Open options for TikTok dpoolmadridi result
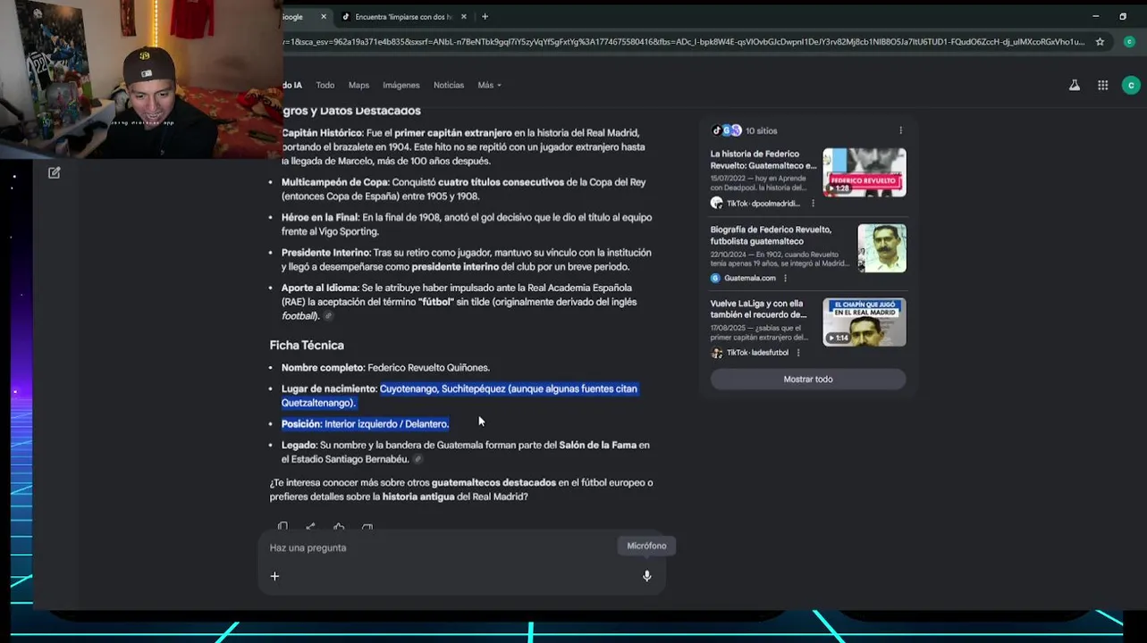This screenshot has height=643, width=1147. click(x=813, y=204)
